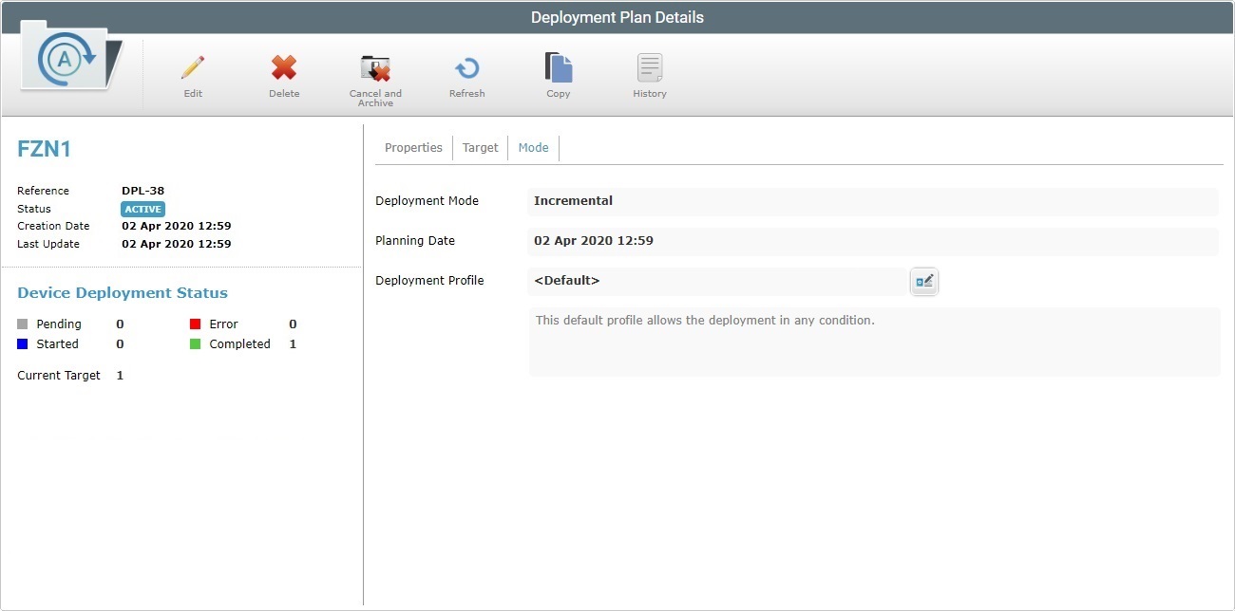Click the ACTIVE status badge
The width and height of the screenshot is (1235, 611).
[x=142, y=209]
